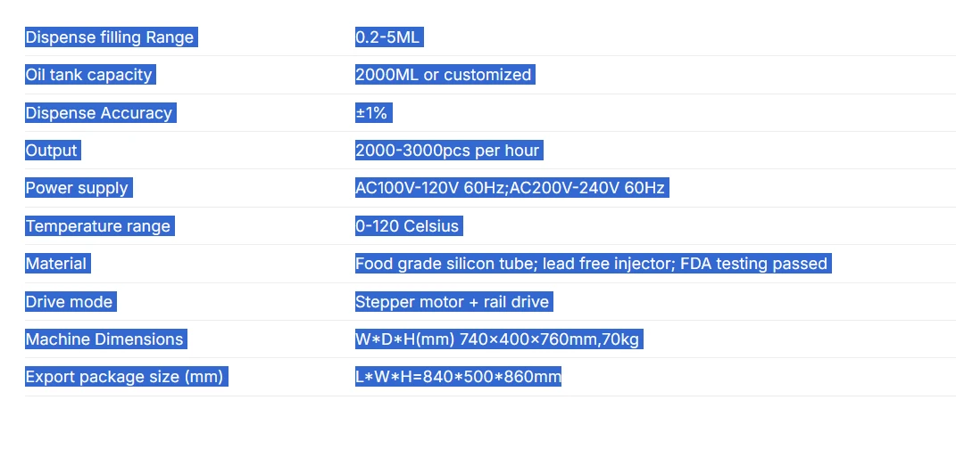Click the 0-120 Celsius value
The image size is (956, 449).
(x=407, y=225)
